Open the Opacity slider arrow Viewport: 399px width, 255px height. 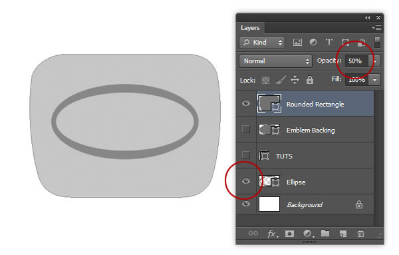tap(375, 61)
